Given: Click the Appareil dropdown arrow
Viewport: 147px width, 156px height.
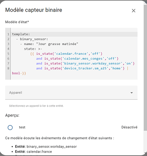Looking at the screenshot, I should point(131,93).
